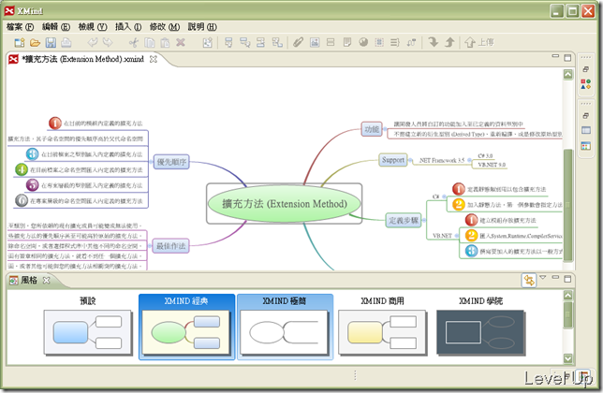Drill down into the selected topic
Screen dimensions: 603x393
tap(433, 42)
